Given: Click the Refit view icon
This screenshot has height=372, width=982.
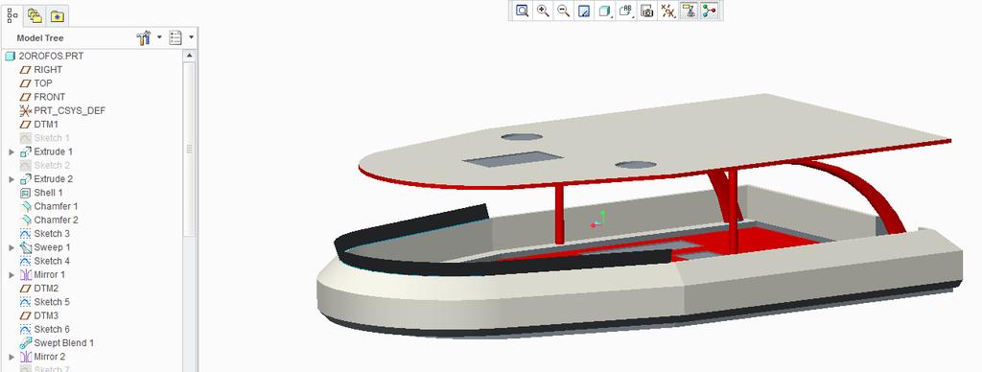Looking at the screenshot, I should point(522,11).
